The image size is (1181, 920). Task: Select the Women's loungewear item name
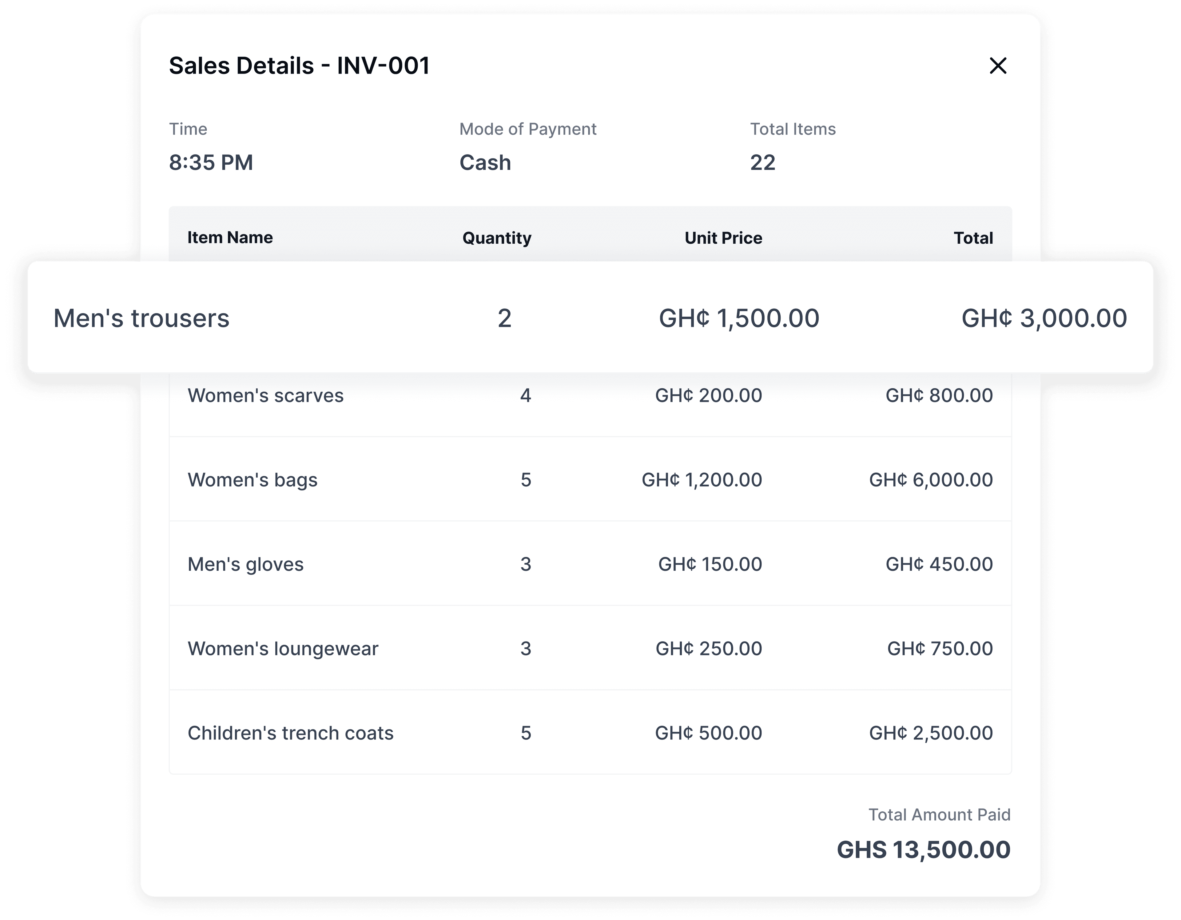(x=283, y=649)
